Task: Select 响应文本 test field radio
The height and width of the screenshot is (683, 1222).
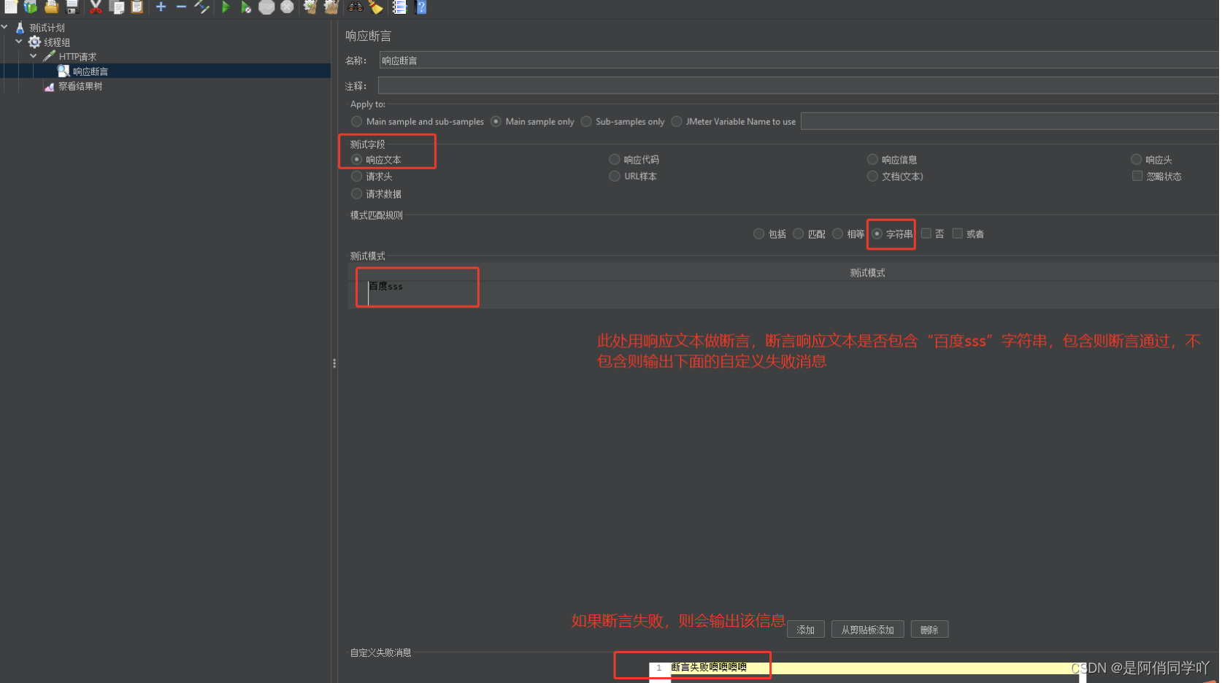Action: coord(356,159)
